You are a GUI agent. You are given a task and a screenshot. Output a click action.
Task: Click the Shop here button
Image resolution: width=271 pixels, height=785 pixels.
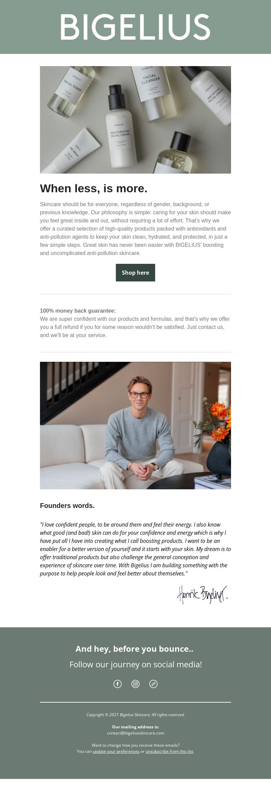(135, 273)
